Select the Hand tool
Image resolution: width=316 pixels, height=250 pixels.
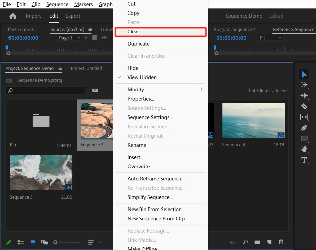pyautogui.click(x=304, y=149)
